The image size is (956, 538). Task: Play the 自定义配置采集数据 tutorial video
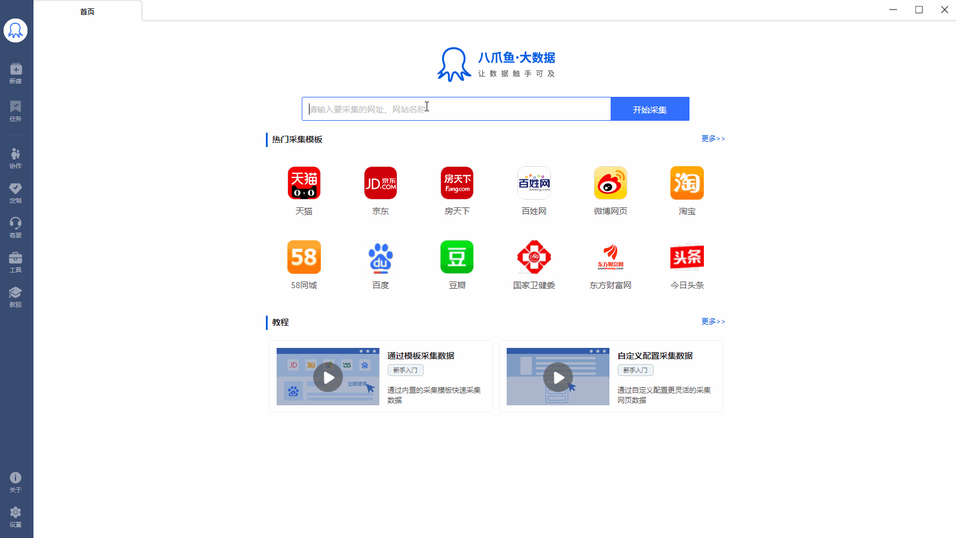(x=558, y=377)
